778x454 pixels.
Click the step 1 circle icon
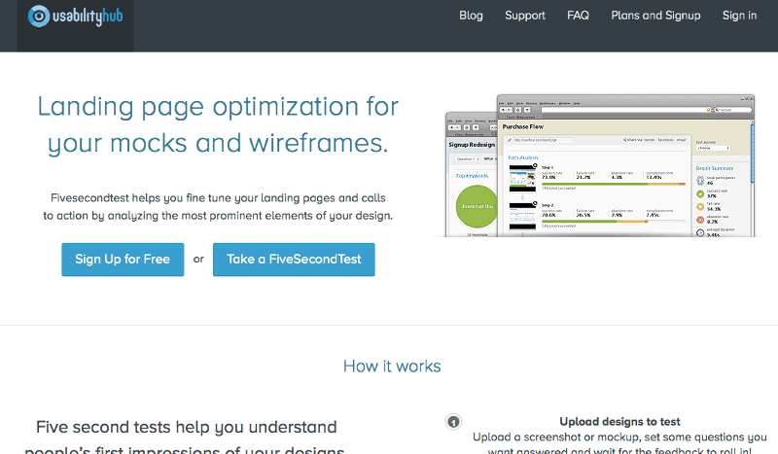[453, 422]
